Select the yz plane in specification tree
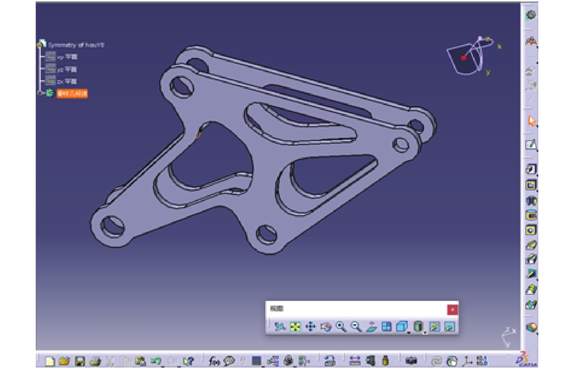This screenshot has width=574, height=369. pos(67,69)
